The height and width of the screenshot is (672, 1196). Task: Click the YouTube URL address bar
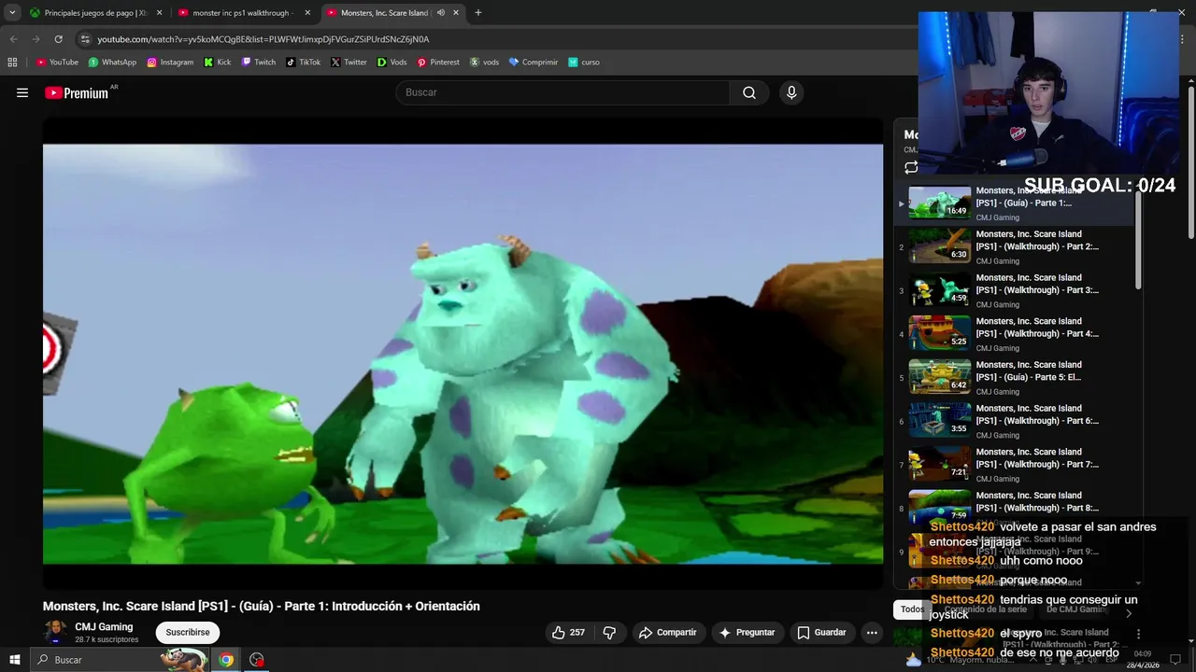495,39
